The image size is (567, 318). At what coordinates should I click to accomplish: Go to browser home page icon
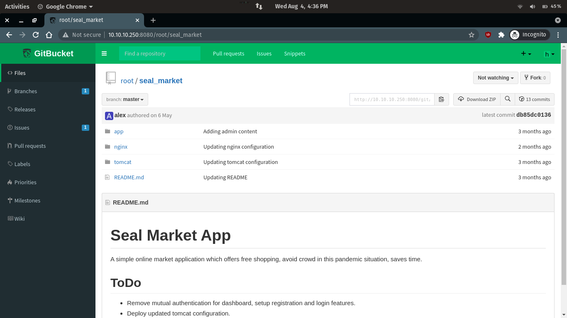tap(49, 35)
